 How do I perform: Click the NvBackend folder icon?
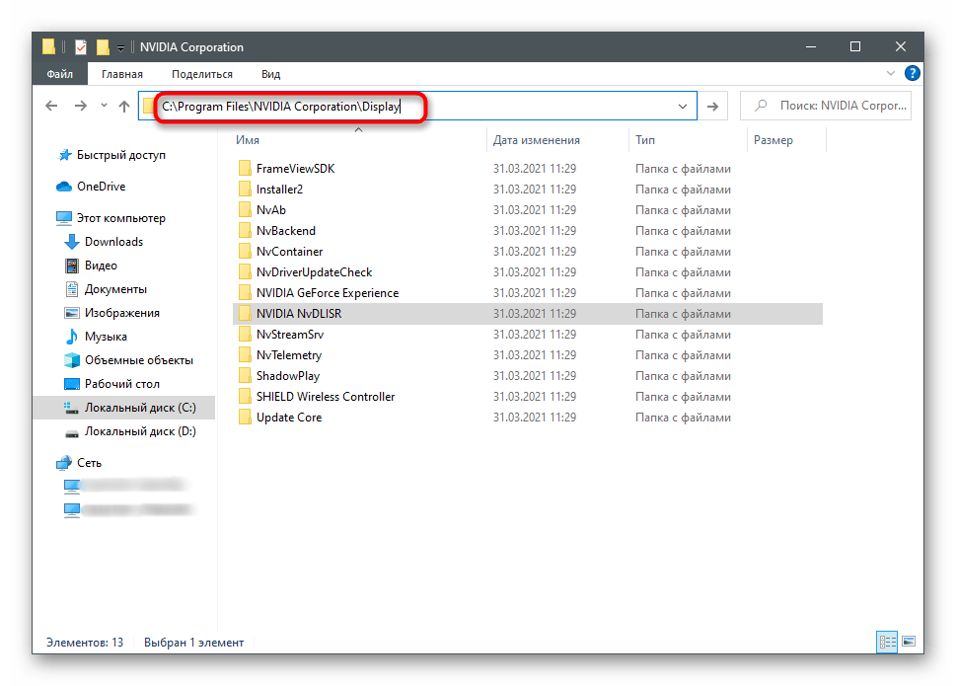pos(245,231)
